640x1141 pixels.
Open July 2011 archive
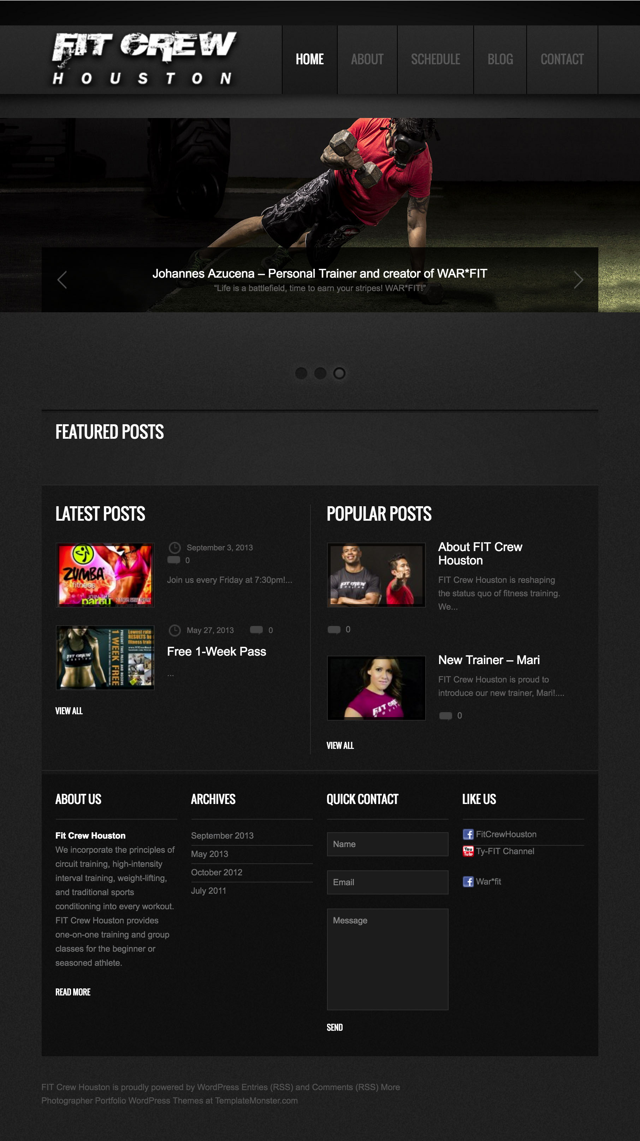pyautogui.click(x=209, y=891)
